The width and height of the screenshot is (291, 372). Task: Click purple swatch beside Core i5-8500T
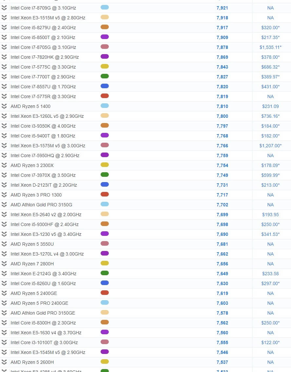point(105,37)
